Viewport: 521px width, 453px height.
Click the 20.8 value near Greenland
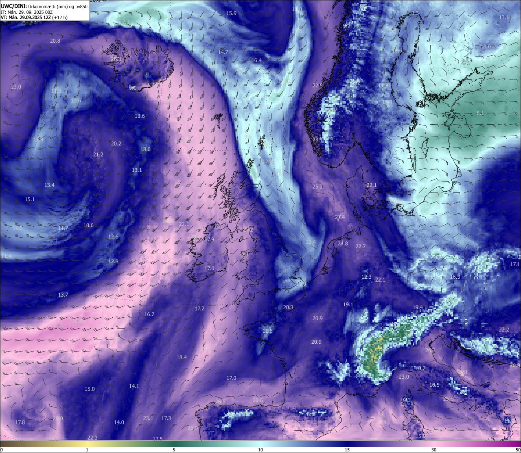(x=55, y=41)
